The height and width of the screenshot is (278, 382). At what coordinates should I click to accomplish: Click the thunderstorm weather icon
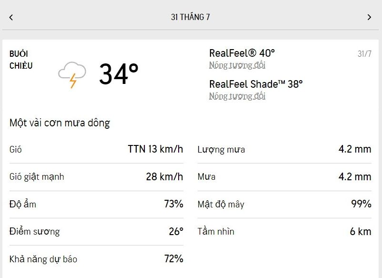point(72,74)
